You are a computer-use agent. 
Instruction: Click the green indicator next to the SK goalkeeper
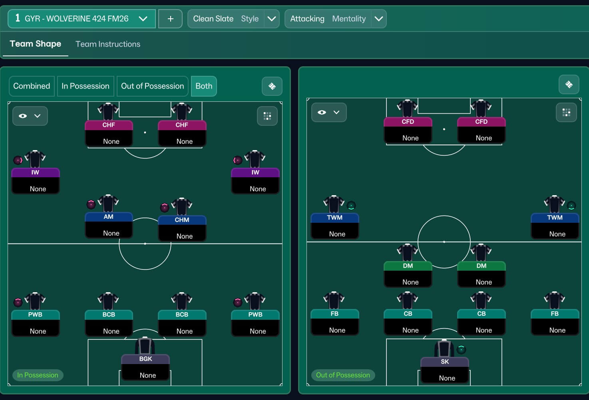(x=461, y=349)
